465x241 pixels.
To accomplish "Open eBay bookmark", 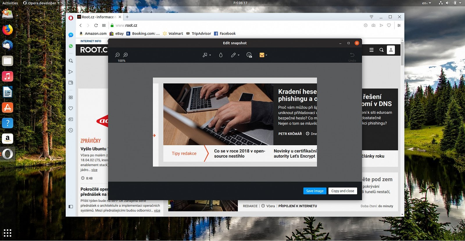I will [x=117, y=34].
